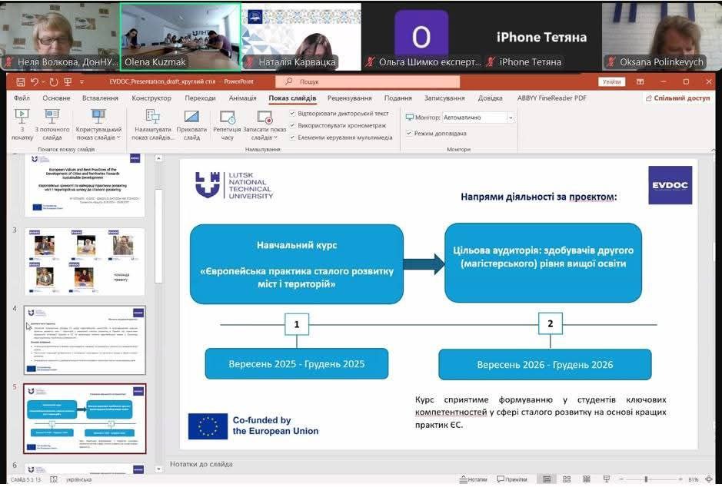Click thumbnail pane scroll up arrow
722x487 pixels.
click(158, 159)
